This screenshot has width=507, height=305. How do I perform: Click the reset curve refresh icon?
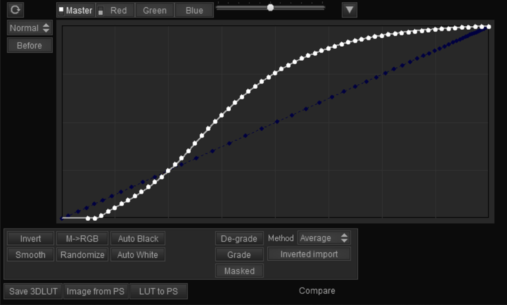coord(15,10)
